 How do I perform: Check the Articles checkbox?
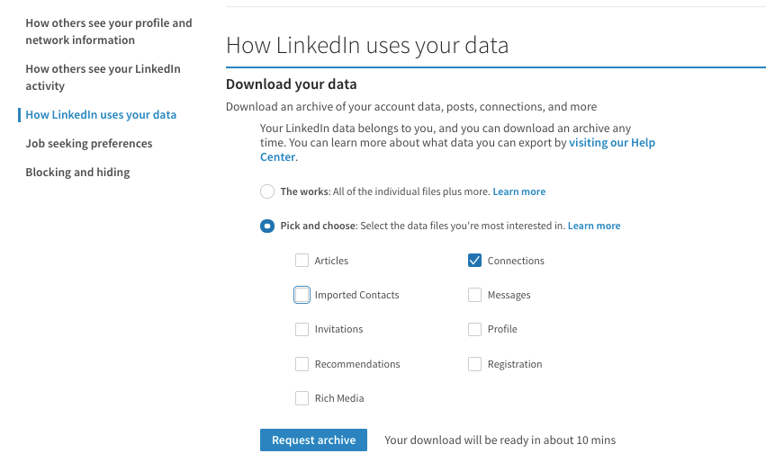pos(302,260)
